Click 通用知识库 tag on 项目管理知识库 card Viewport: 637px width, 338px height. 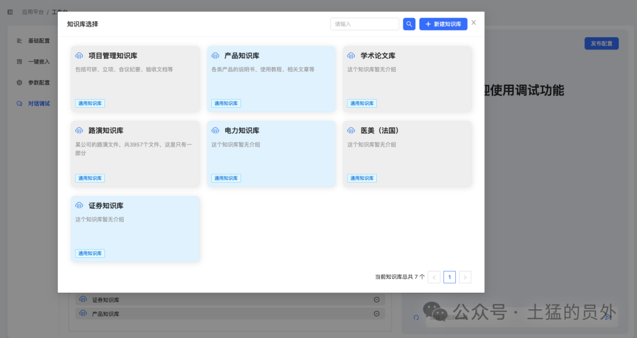pyautogui.click(x=90, y=104)
